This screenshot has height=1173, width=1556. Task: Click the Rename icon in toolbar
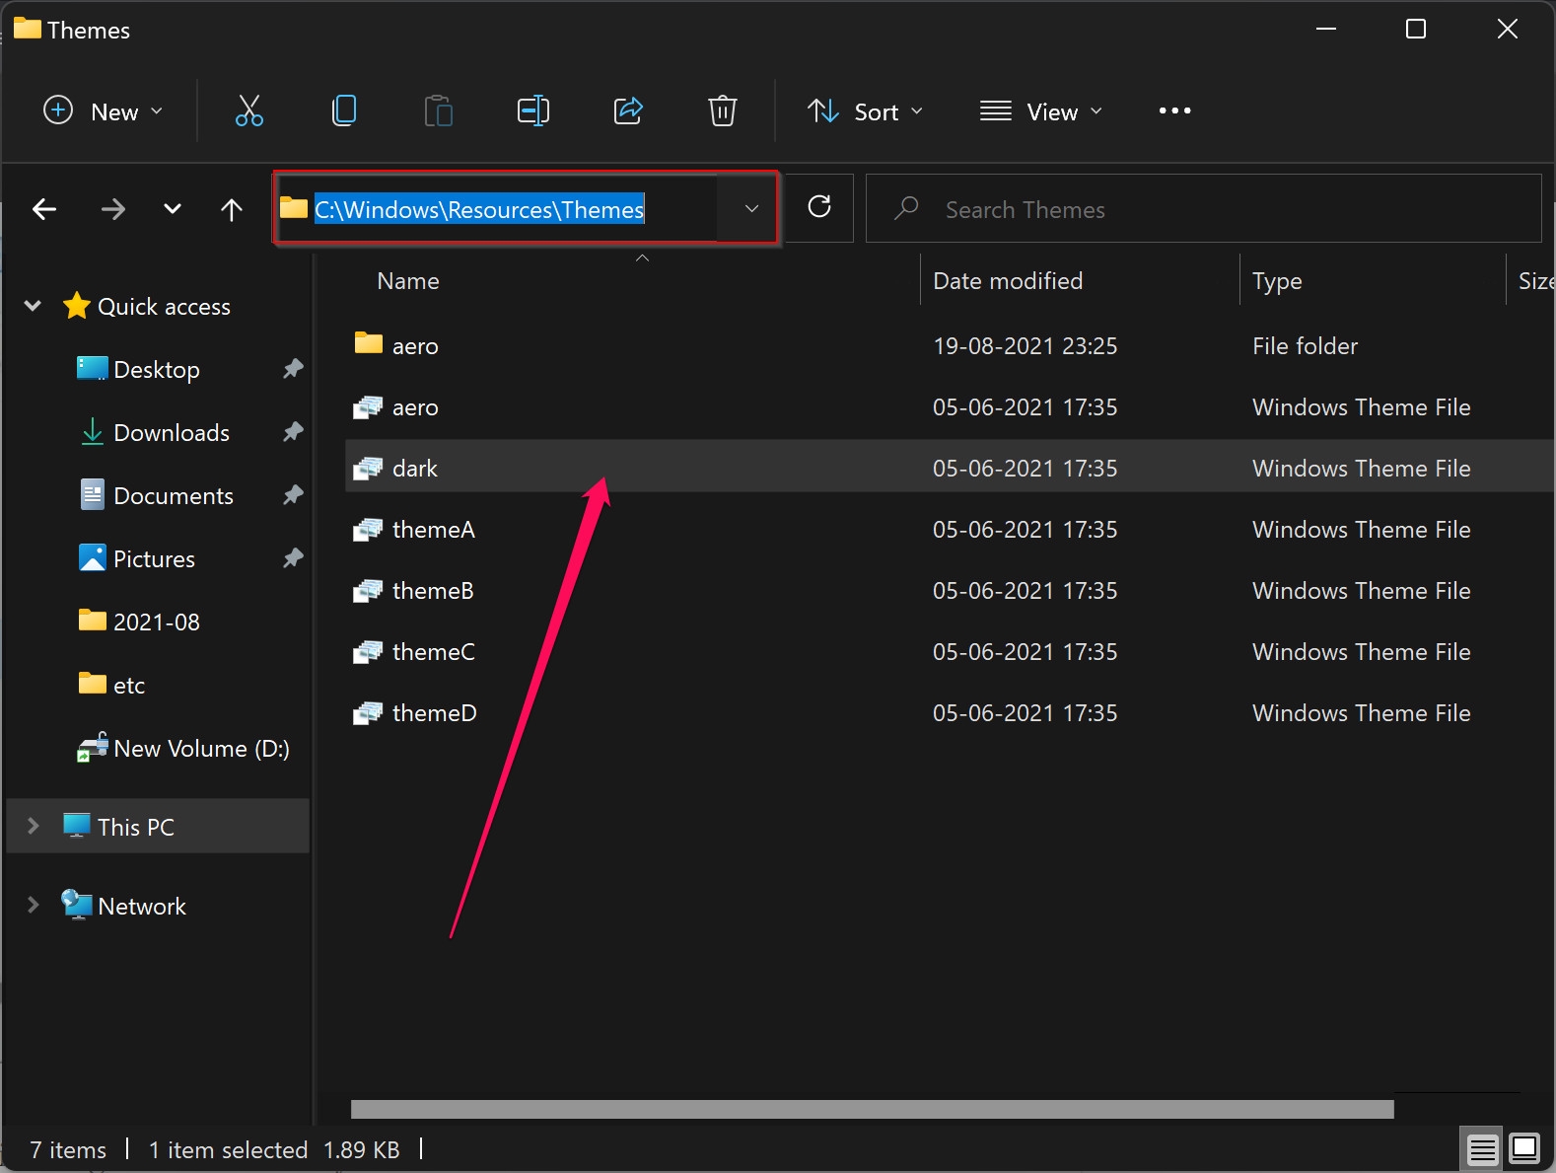click(533, 110)
